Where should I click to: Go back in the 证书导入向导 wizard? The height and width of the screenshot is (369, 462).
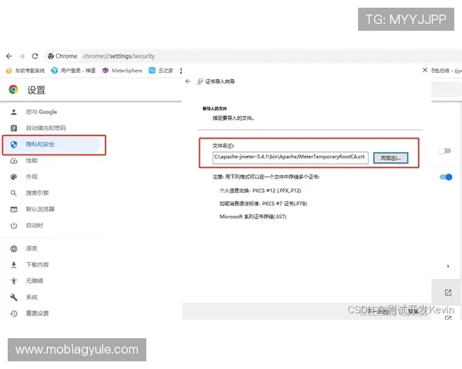188,81
